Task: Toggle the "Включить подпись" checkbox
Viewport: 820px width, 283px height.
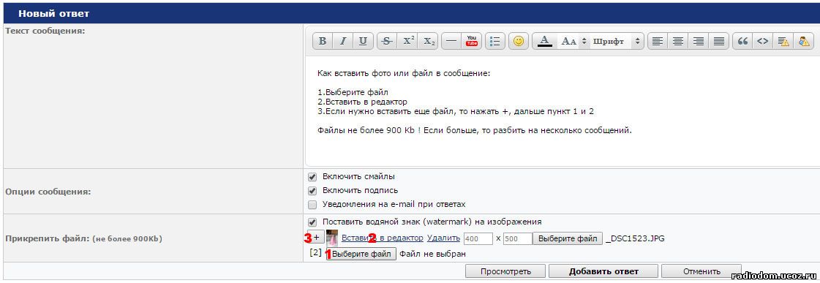Action: click(313, 190)
